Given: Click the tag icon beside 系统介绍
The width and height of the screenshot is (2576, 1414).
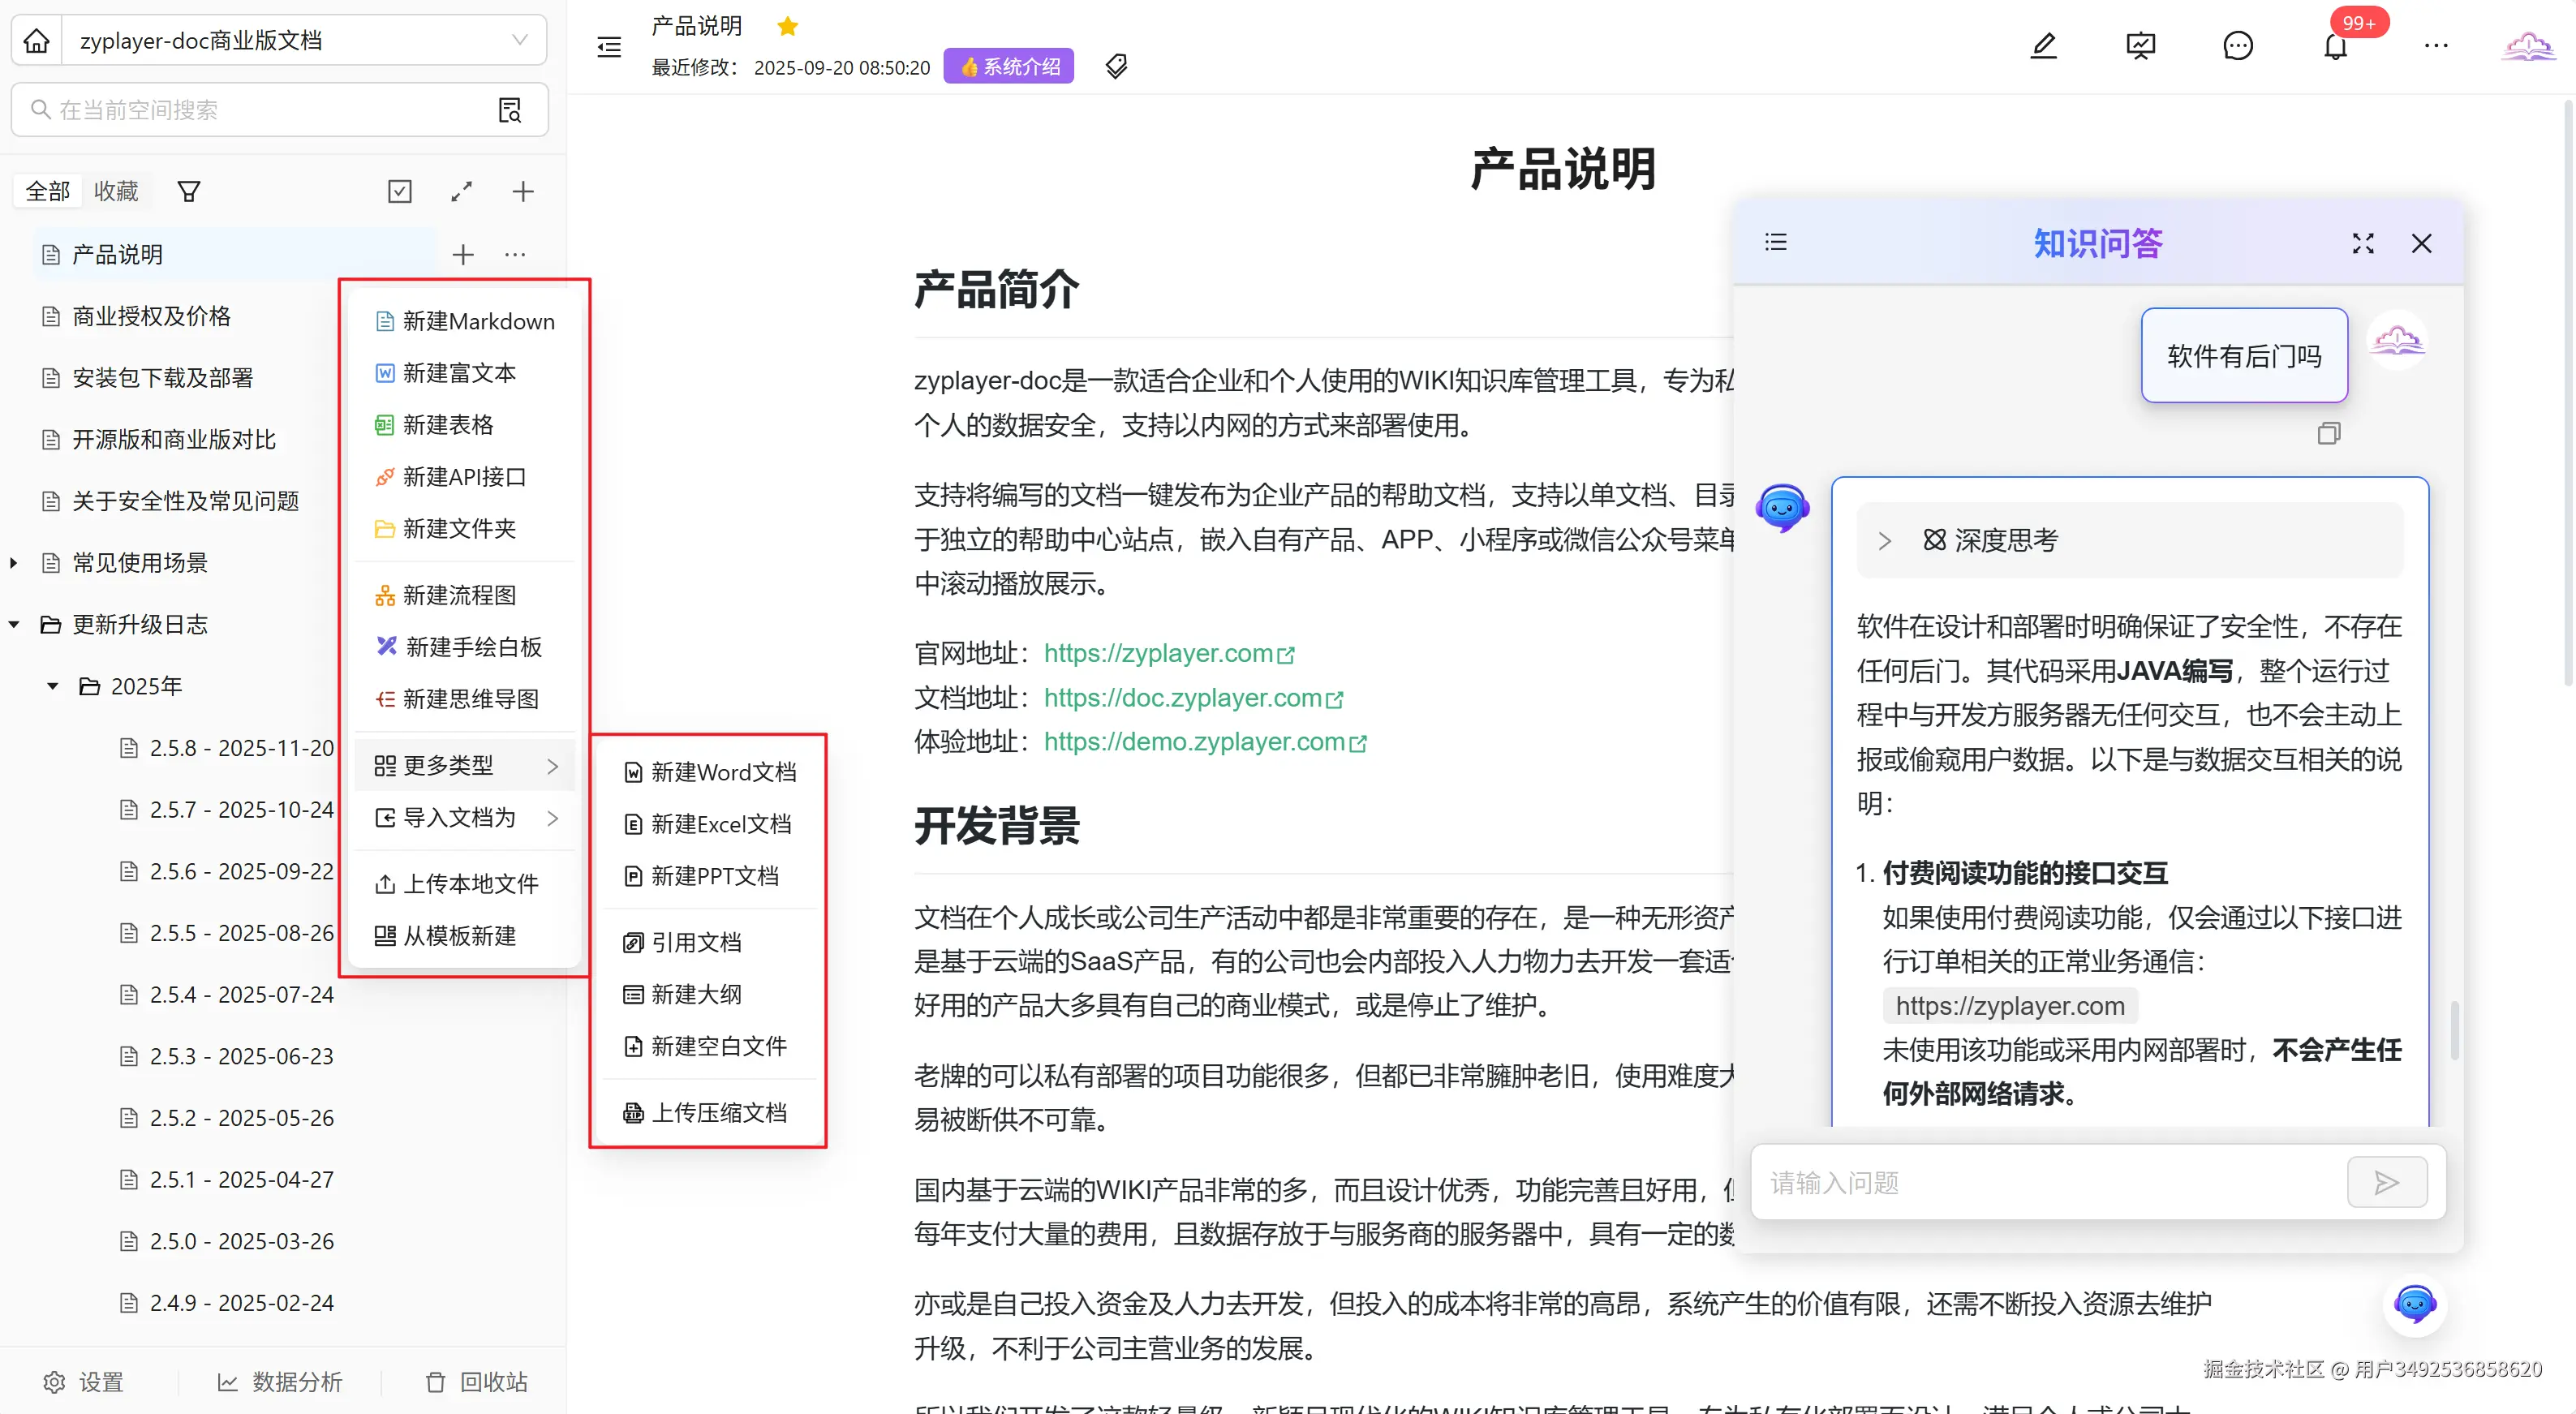Looking at the screenshot, I should (x=1116, y=67).
